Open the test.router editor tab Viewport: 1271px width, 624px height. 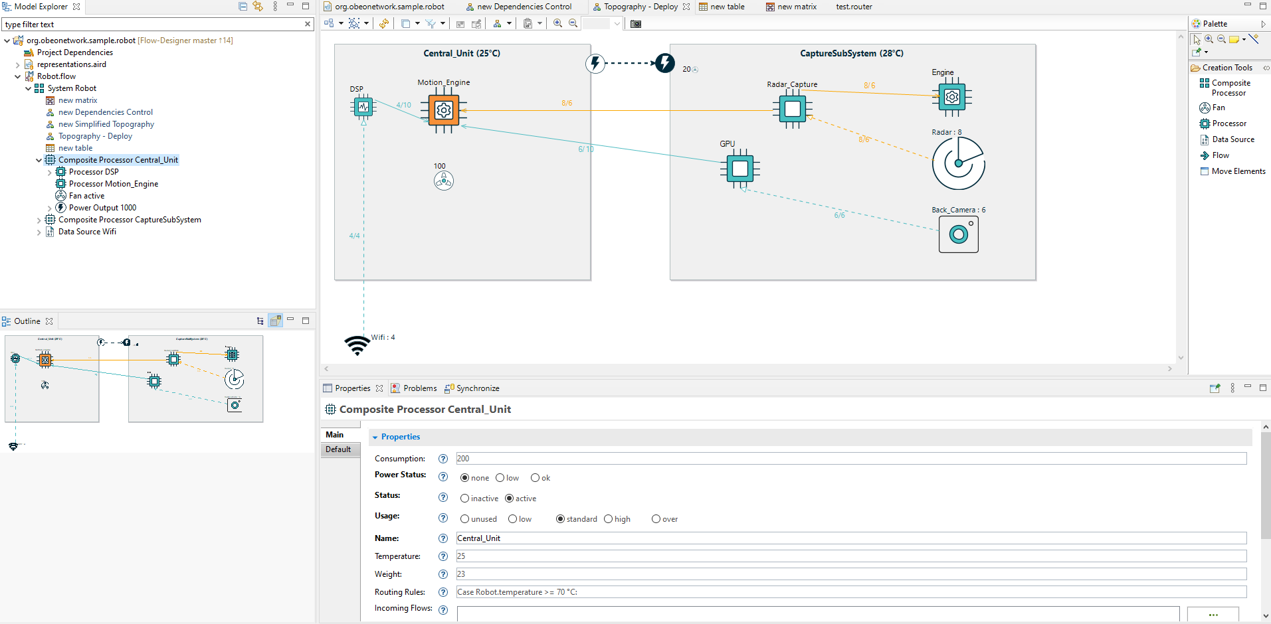tap(853, 7)
